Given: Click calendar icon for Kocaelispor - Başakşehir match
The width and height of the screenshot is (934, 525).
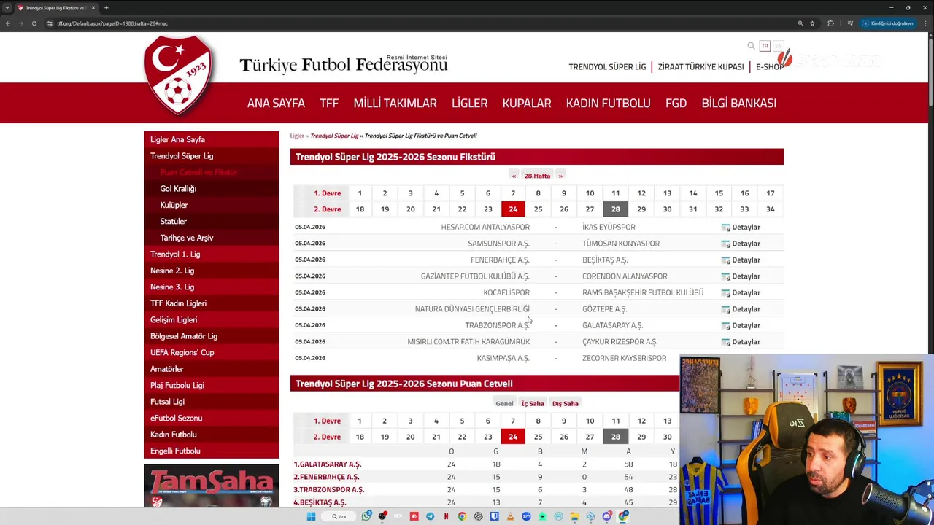Looking at the screenshot, I should click(725, 293).
